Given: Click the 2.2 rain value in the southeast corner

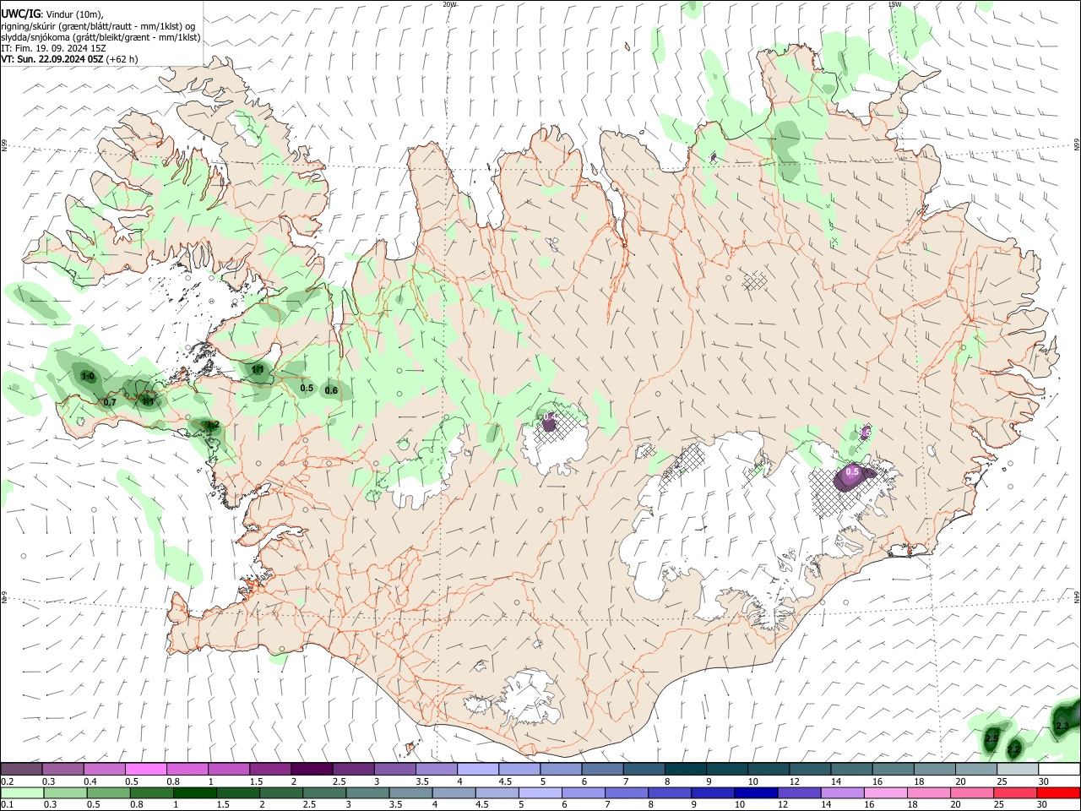Looking at the screenshot, I should (1014, 749).
